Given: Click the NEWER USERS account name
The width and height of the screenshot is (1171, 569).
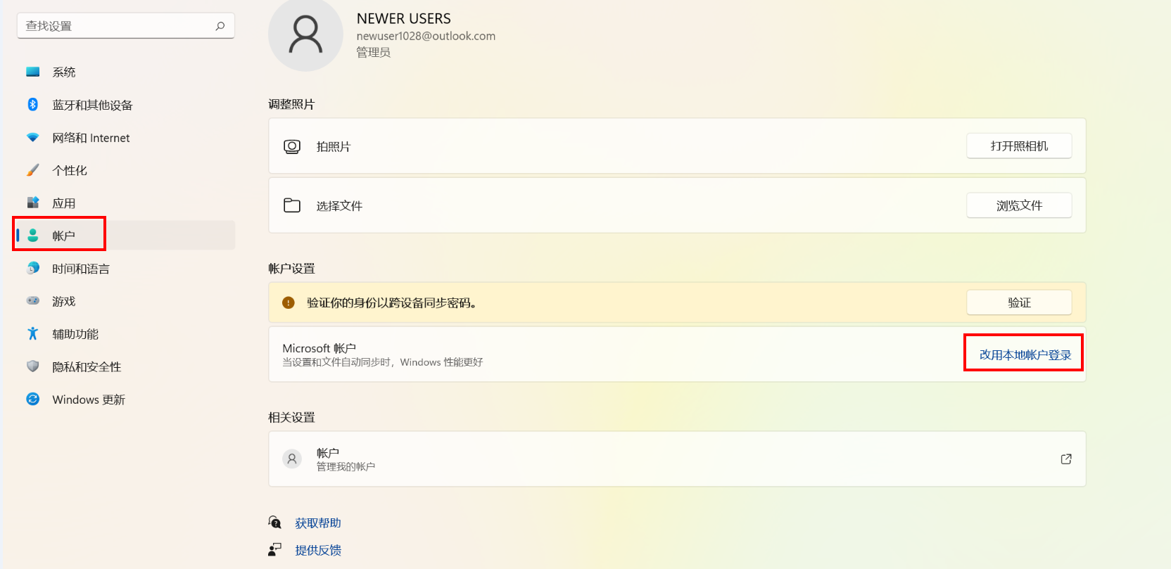Looking at the screenshot, I should 404,19.
